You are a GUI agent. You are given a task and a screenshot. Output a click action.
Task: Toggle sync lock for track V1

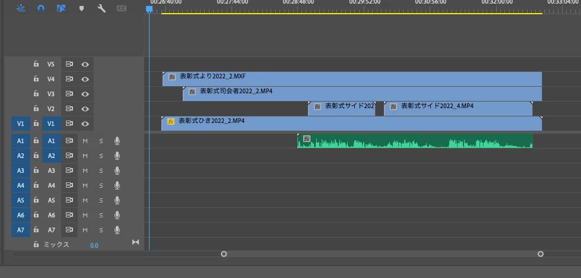(x=69, y=124)
